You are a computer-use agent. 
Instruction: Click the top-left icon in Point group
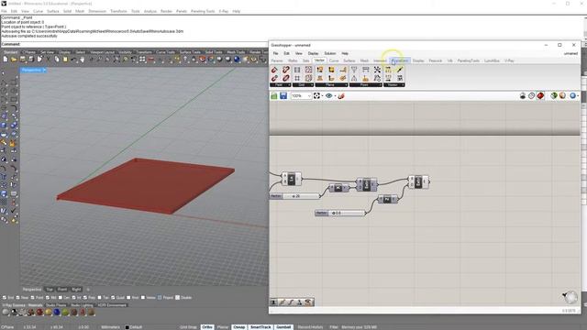(354, 70)
